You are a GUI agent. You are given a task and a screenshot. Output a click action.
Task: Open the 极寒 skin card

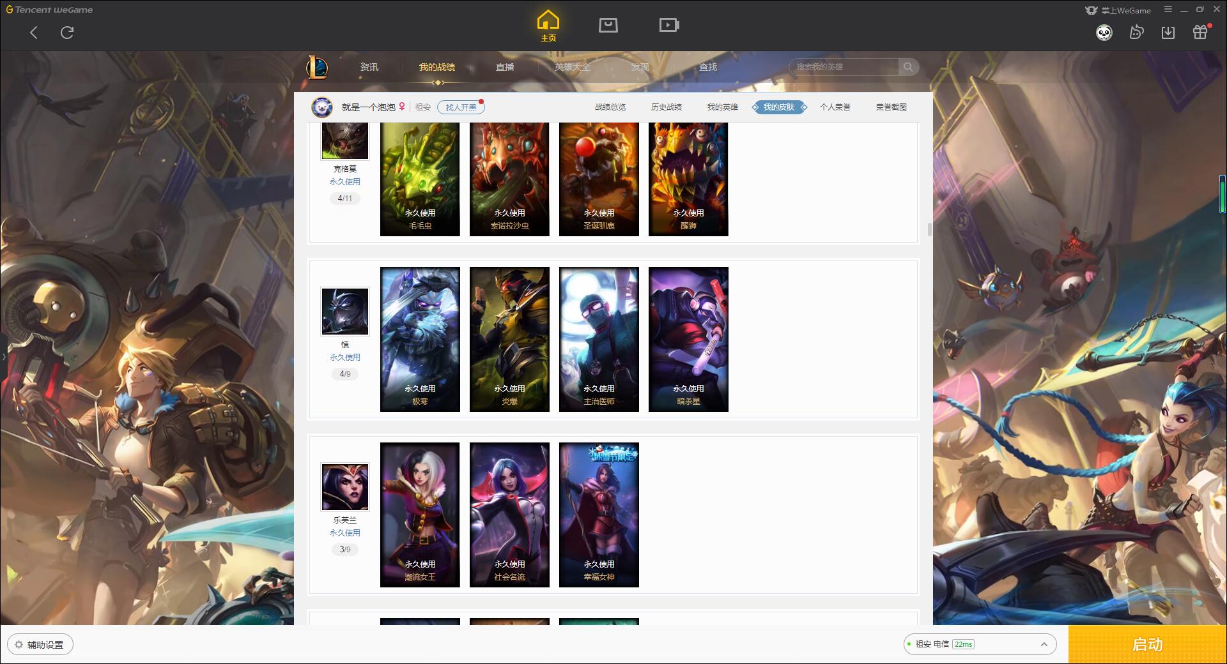(420, 339)
